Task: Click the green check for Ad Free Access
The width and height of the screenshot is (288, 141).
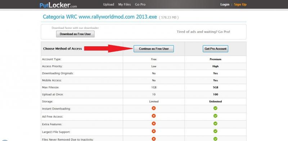Action: pos(215,116)
